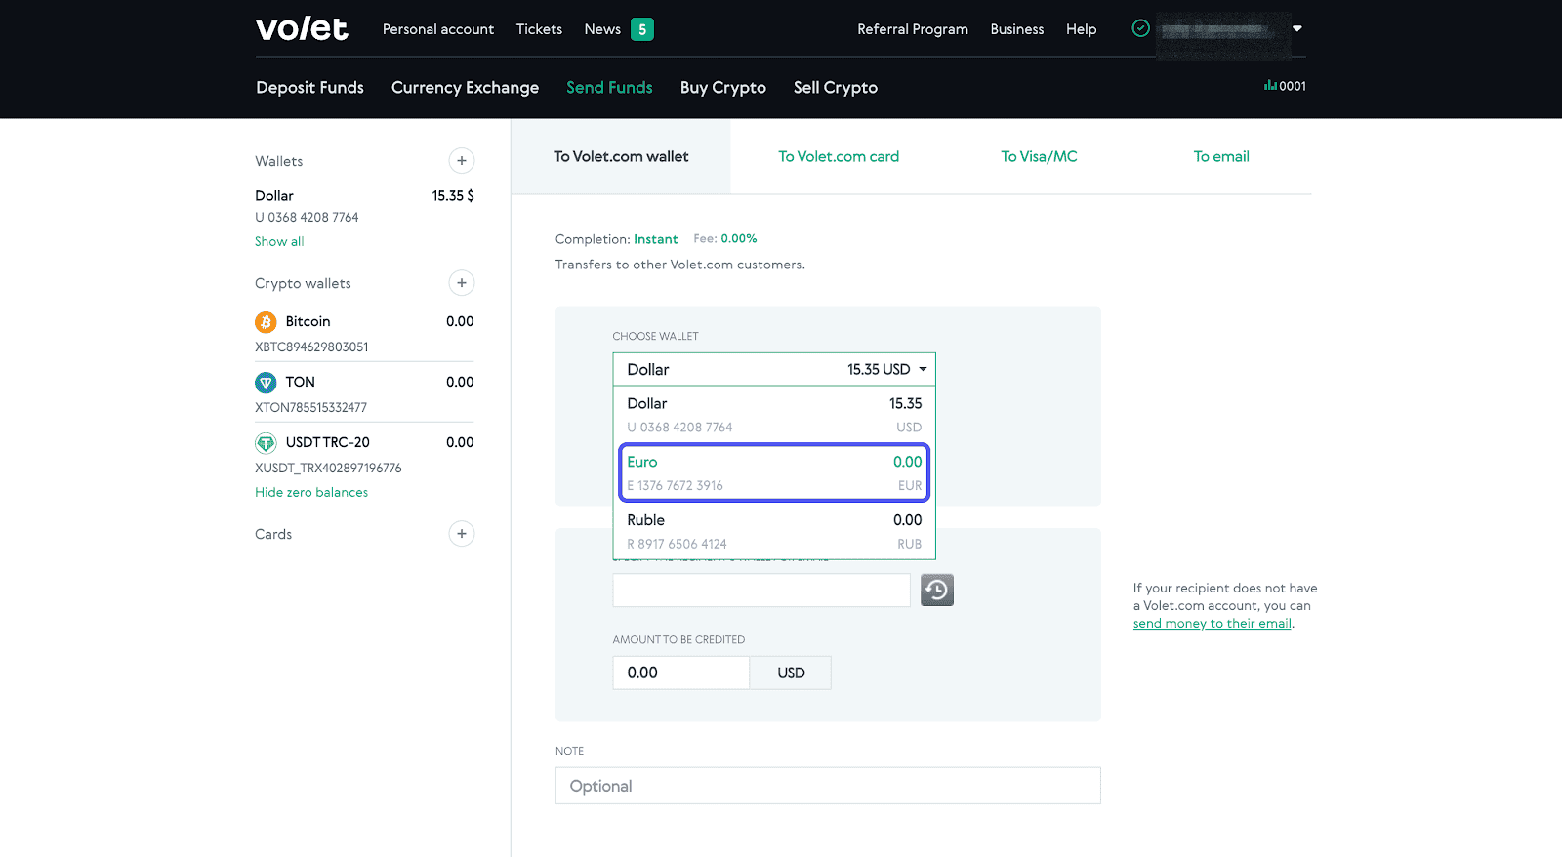Open Help page
The height and width of the screenshot is (857, 1562).
(1081, 29)
